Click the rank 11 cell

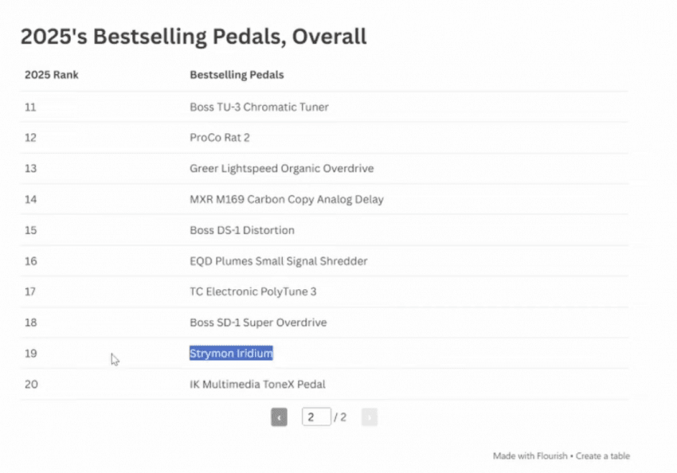click(30, 107)
